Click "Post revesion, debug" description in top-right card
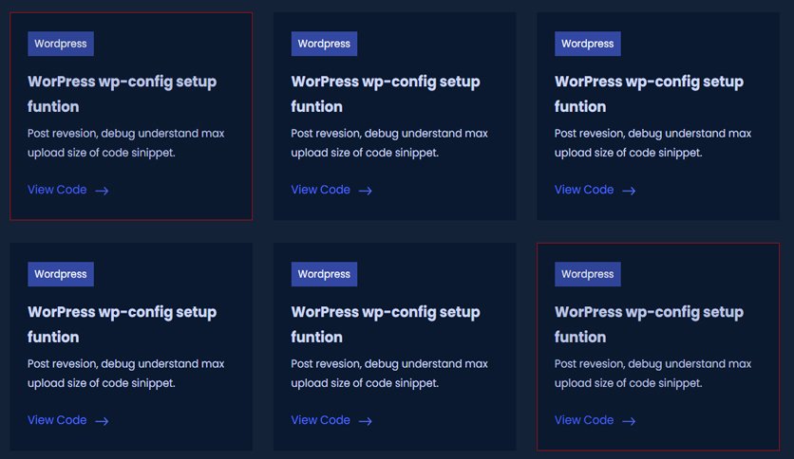The image size is (794, 459). pyautogui.click(x=652, y=143)
